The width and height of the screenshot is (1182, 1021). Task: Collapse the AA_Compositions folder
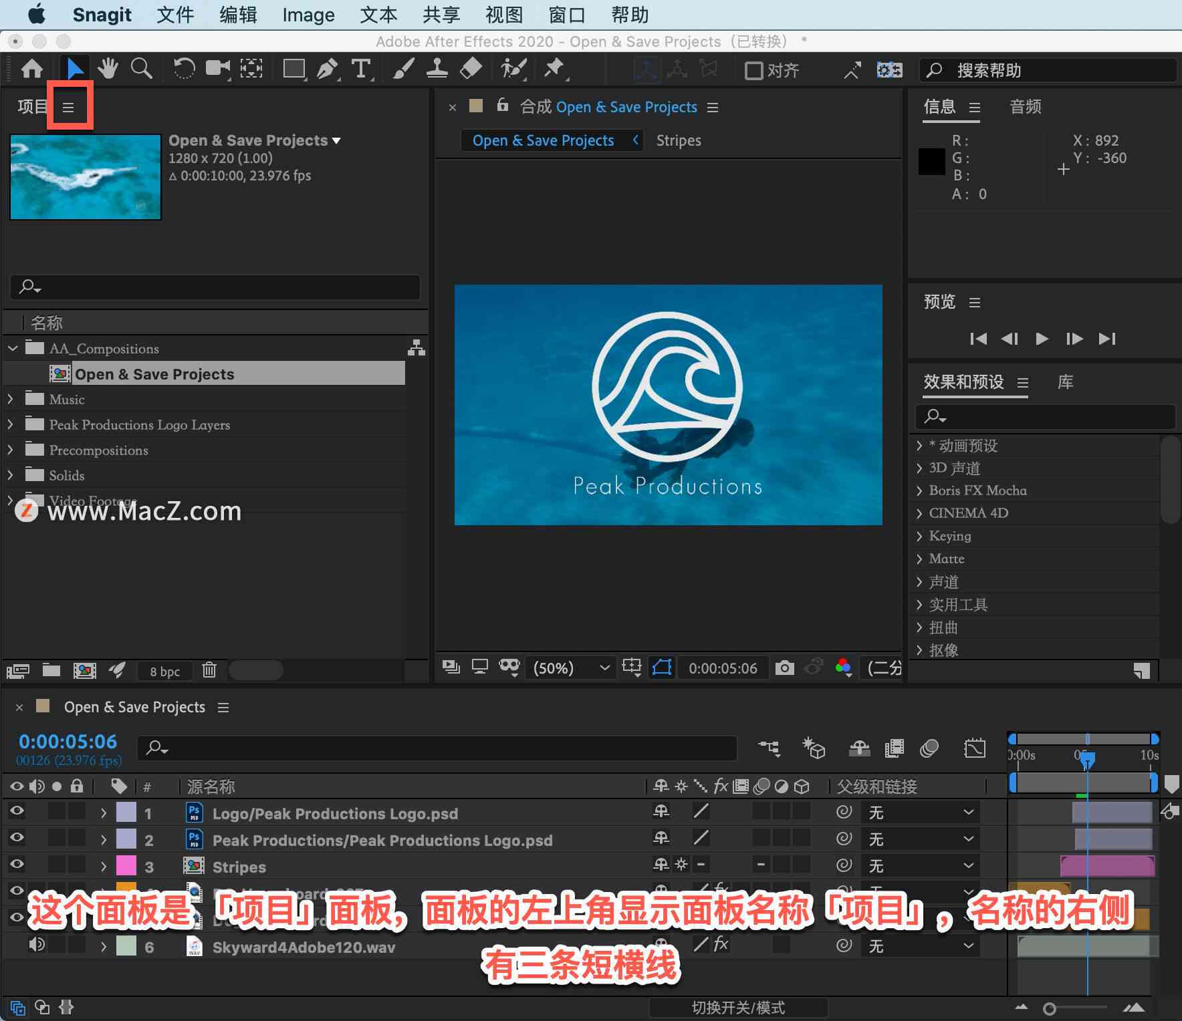[x=13, y=348]
